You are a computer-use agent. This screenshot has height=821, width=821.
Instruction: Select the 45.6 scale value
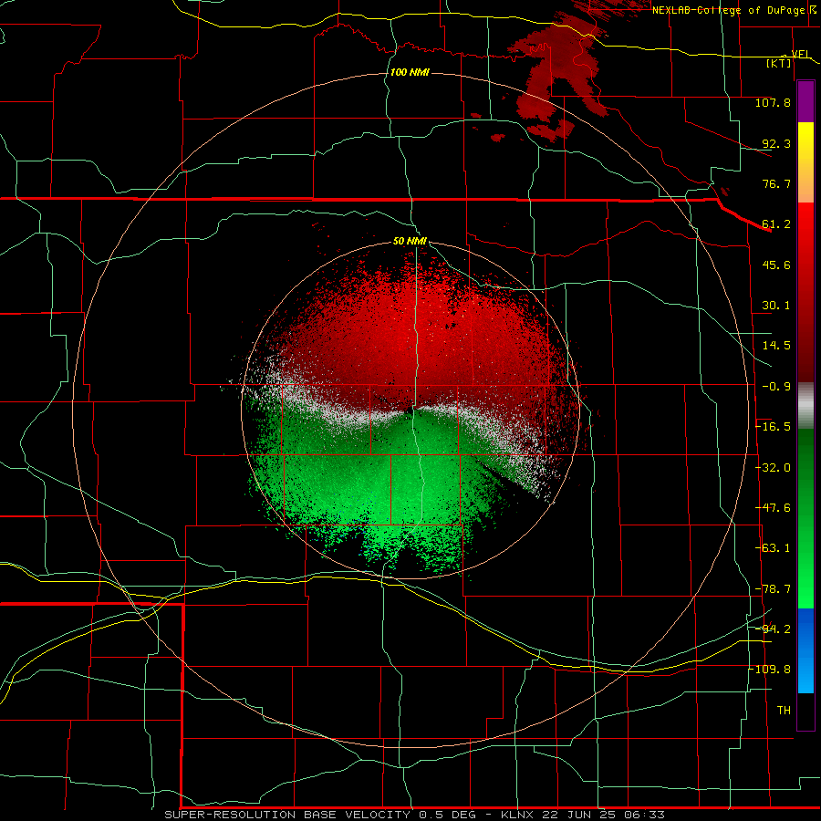776,265
